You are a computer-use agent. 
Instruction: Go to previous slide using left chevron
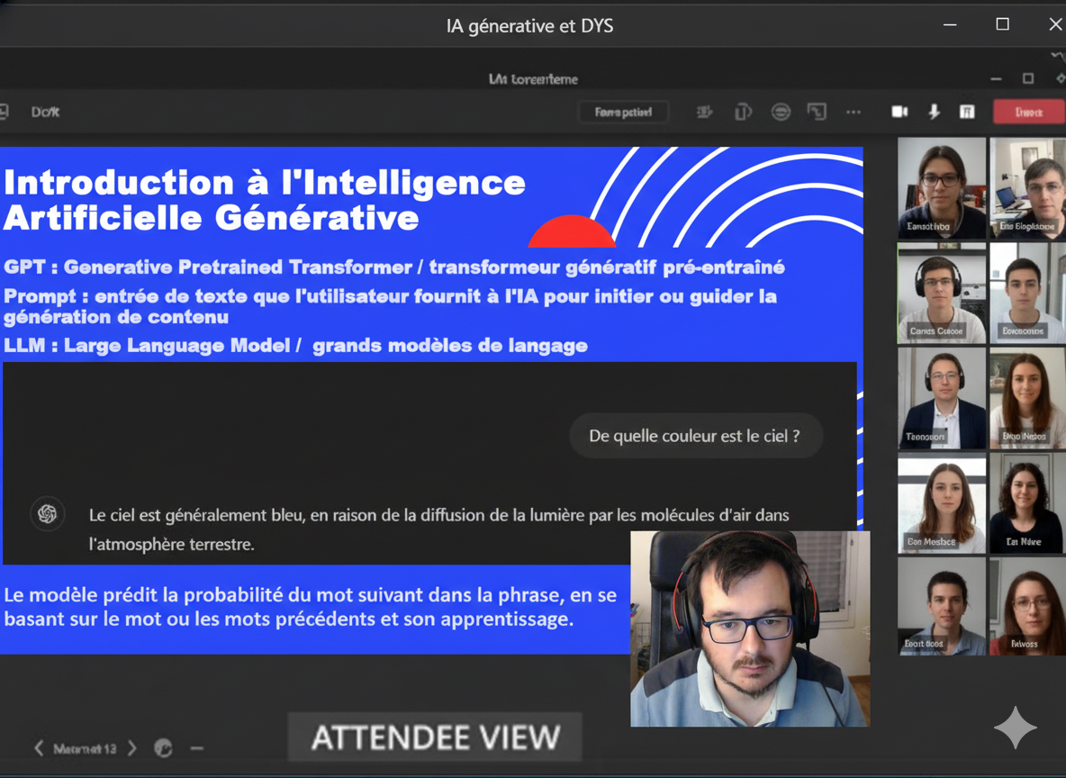(39, 747)
